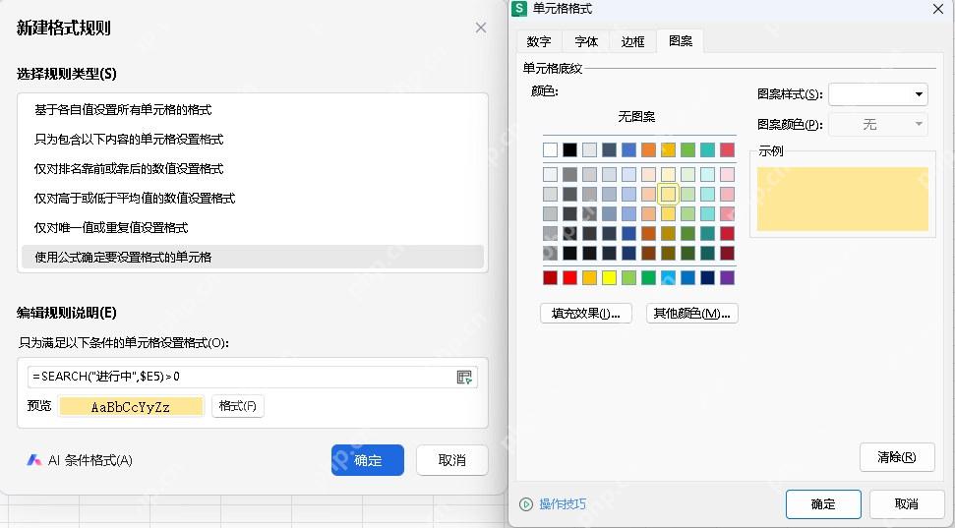Open the 操作技巧 link
The image size is (955, 528).
coord(563,504)
